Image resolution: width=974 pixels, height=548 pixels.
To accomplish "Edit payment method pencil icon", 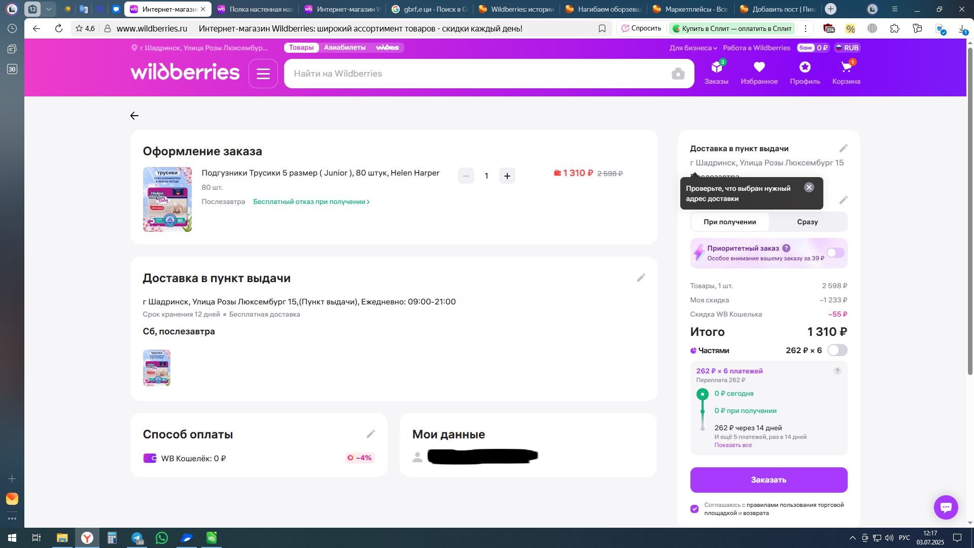I will click(371, 434).
